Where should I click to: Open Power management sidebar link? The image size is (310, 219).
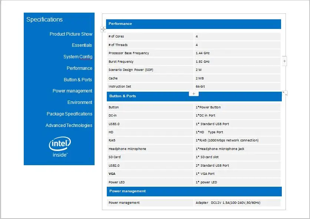pyautogui.click(x=72, y=91)
